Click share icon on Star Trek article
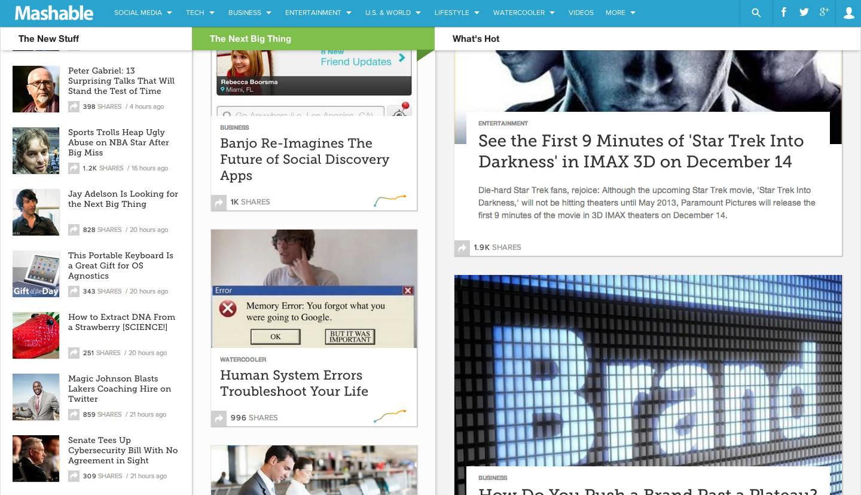The height and width of the screenshot is (495, 861). point(462,247)
